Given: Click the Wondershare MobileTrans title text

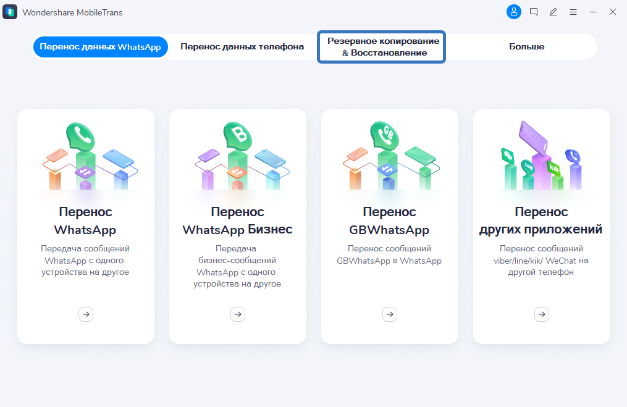Looking at the screenshot, I should tap(72, 12).
